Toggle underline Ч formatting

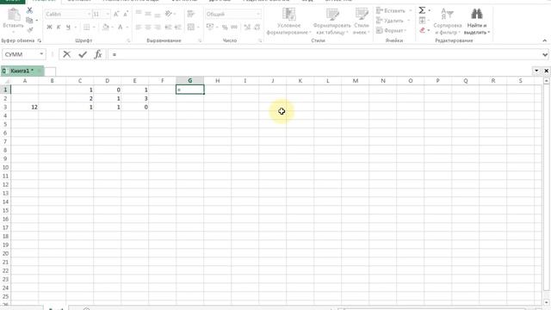pyautogui.click(x=68, y=27)
